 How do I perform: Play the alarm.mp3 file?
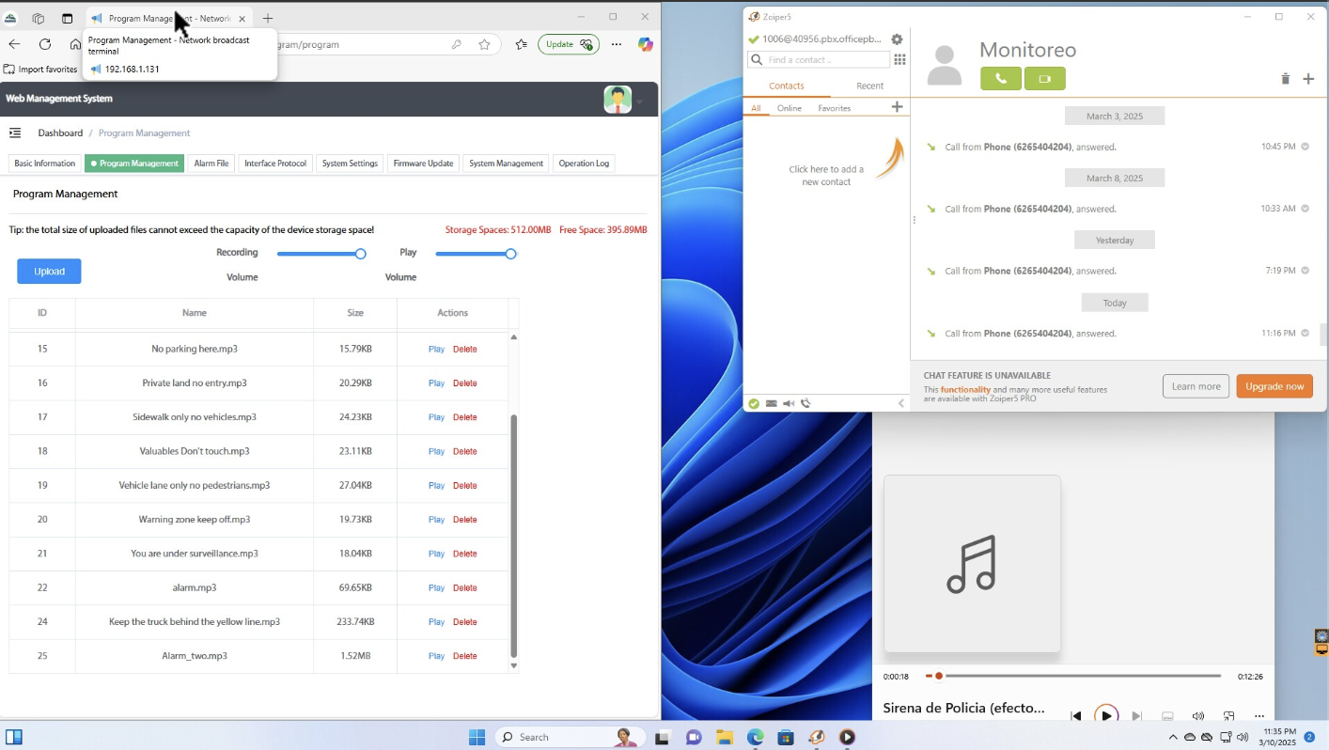coord(436,587)
